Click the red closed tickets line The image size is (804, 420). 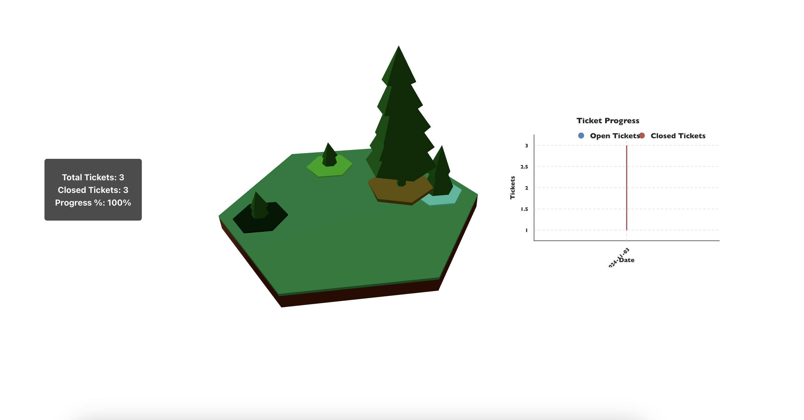point(626,187)
